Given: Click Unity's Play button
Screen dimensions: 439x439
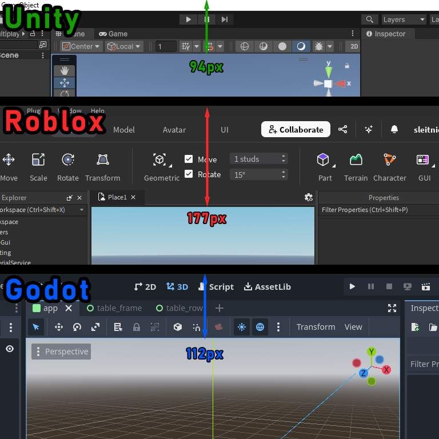Looking at the screenshot, I should (x=189, y=19).
